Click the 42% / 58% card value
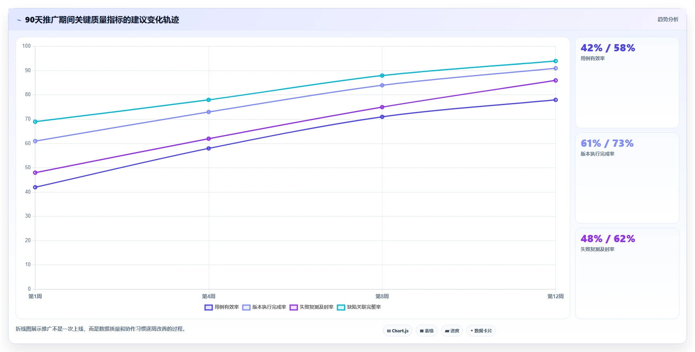The height and width of the screenshot is (352, 695). 608,48
